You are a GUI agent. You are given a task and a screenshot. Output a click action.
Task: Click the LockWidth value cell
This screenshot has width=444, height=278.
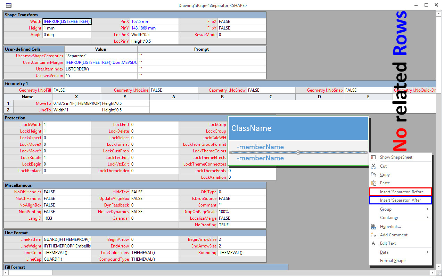67,125
